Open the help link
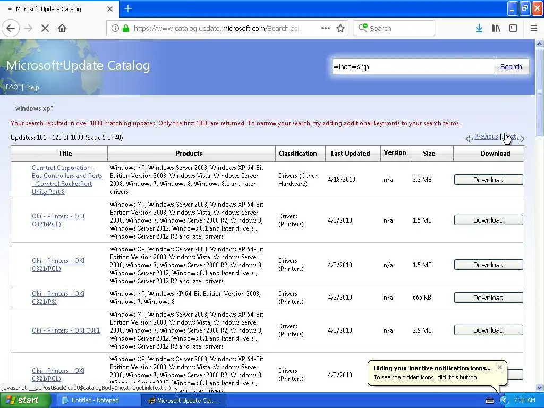Image resolution: width=544 pixels, height=408 pixels. 33,87
